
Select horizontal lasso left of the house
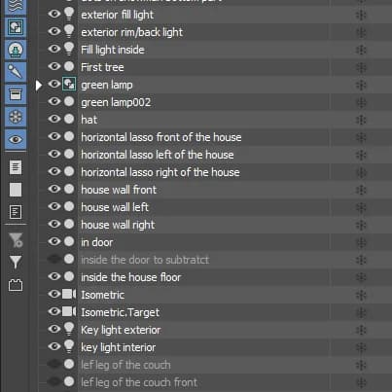point(158,155)
